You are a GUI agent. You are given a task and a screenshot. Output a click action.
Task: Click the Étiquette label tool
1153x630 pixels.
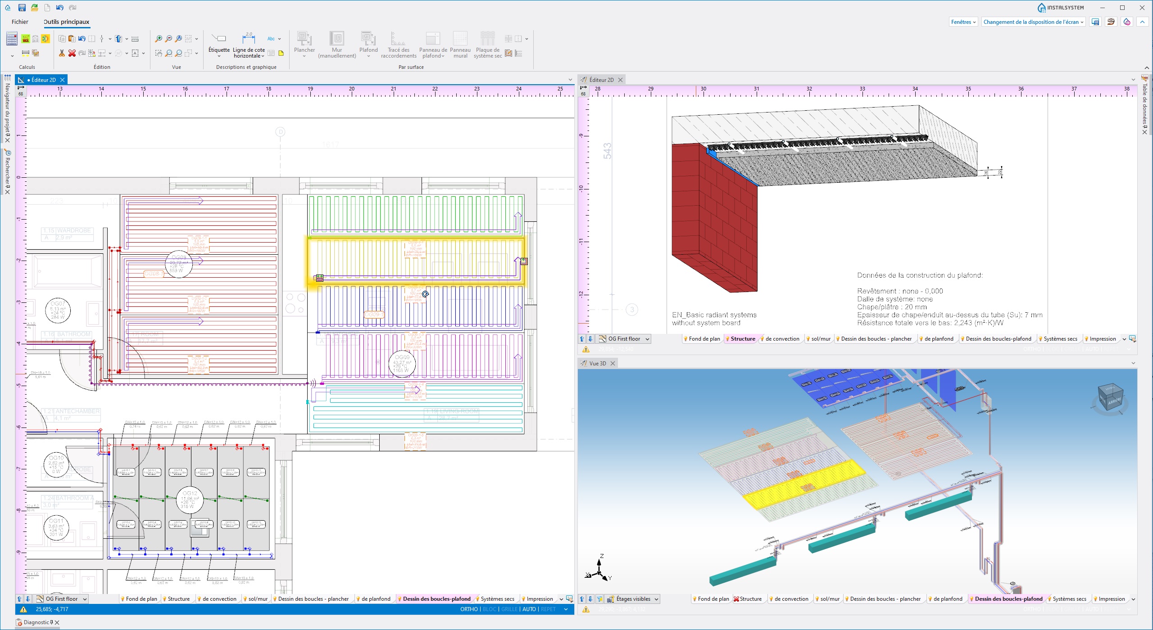[x=219, y=44]
